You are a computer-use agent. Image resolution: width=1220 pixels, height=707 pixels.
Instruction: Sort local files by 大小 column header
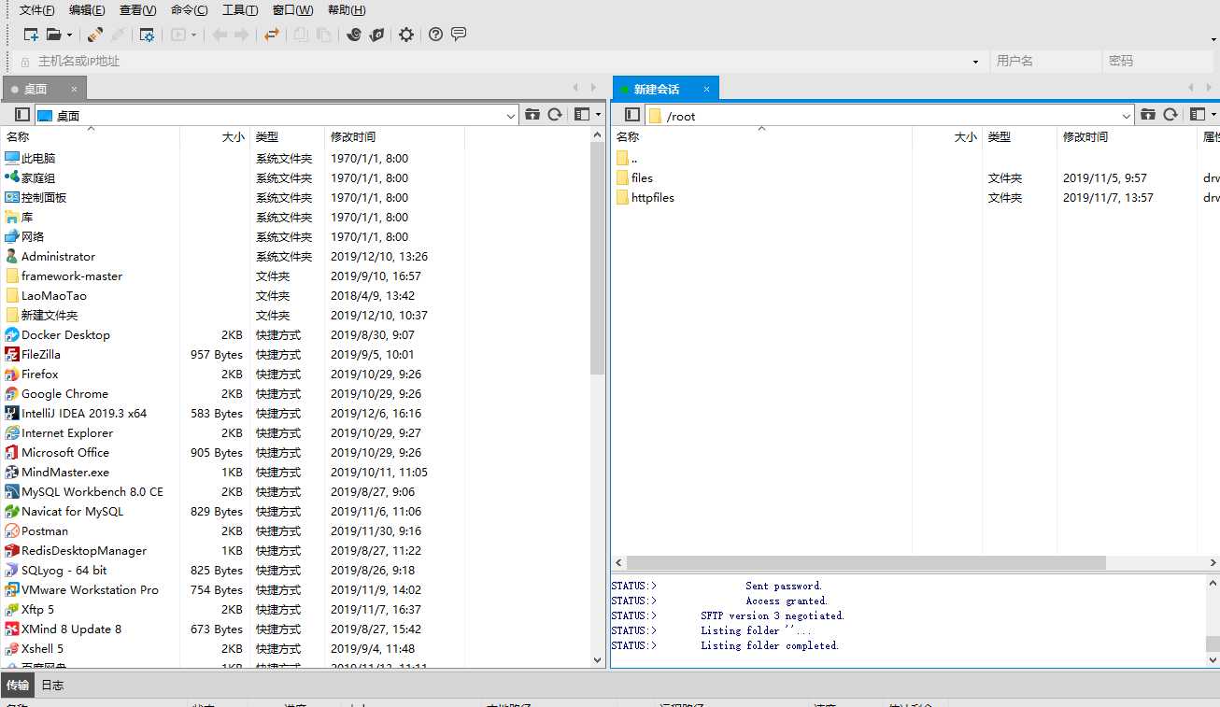pyautogui.click(x=214, y=136)
